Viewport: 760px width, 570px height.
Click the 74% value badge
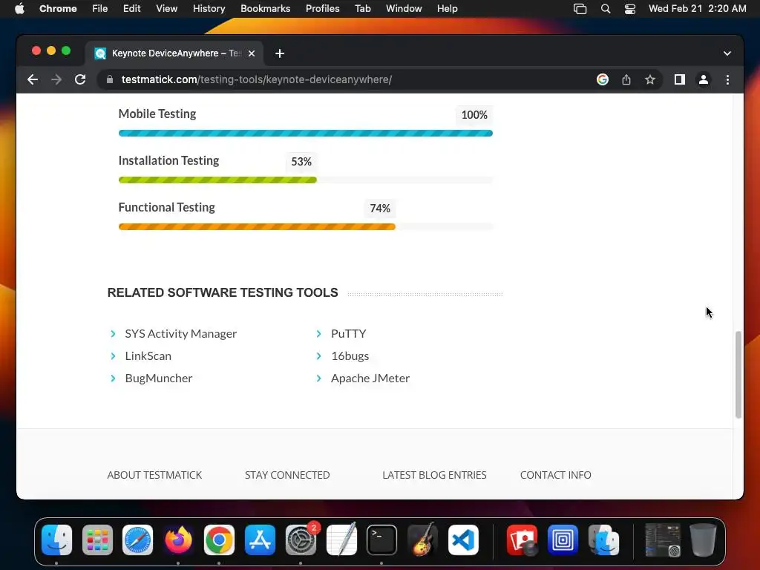pyautogui.click(x=380, y=209)
